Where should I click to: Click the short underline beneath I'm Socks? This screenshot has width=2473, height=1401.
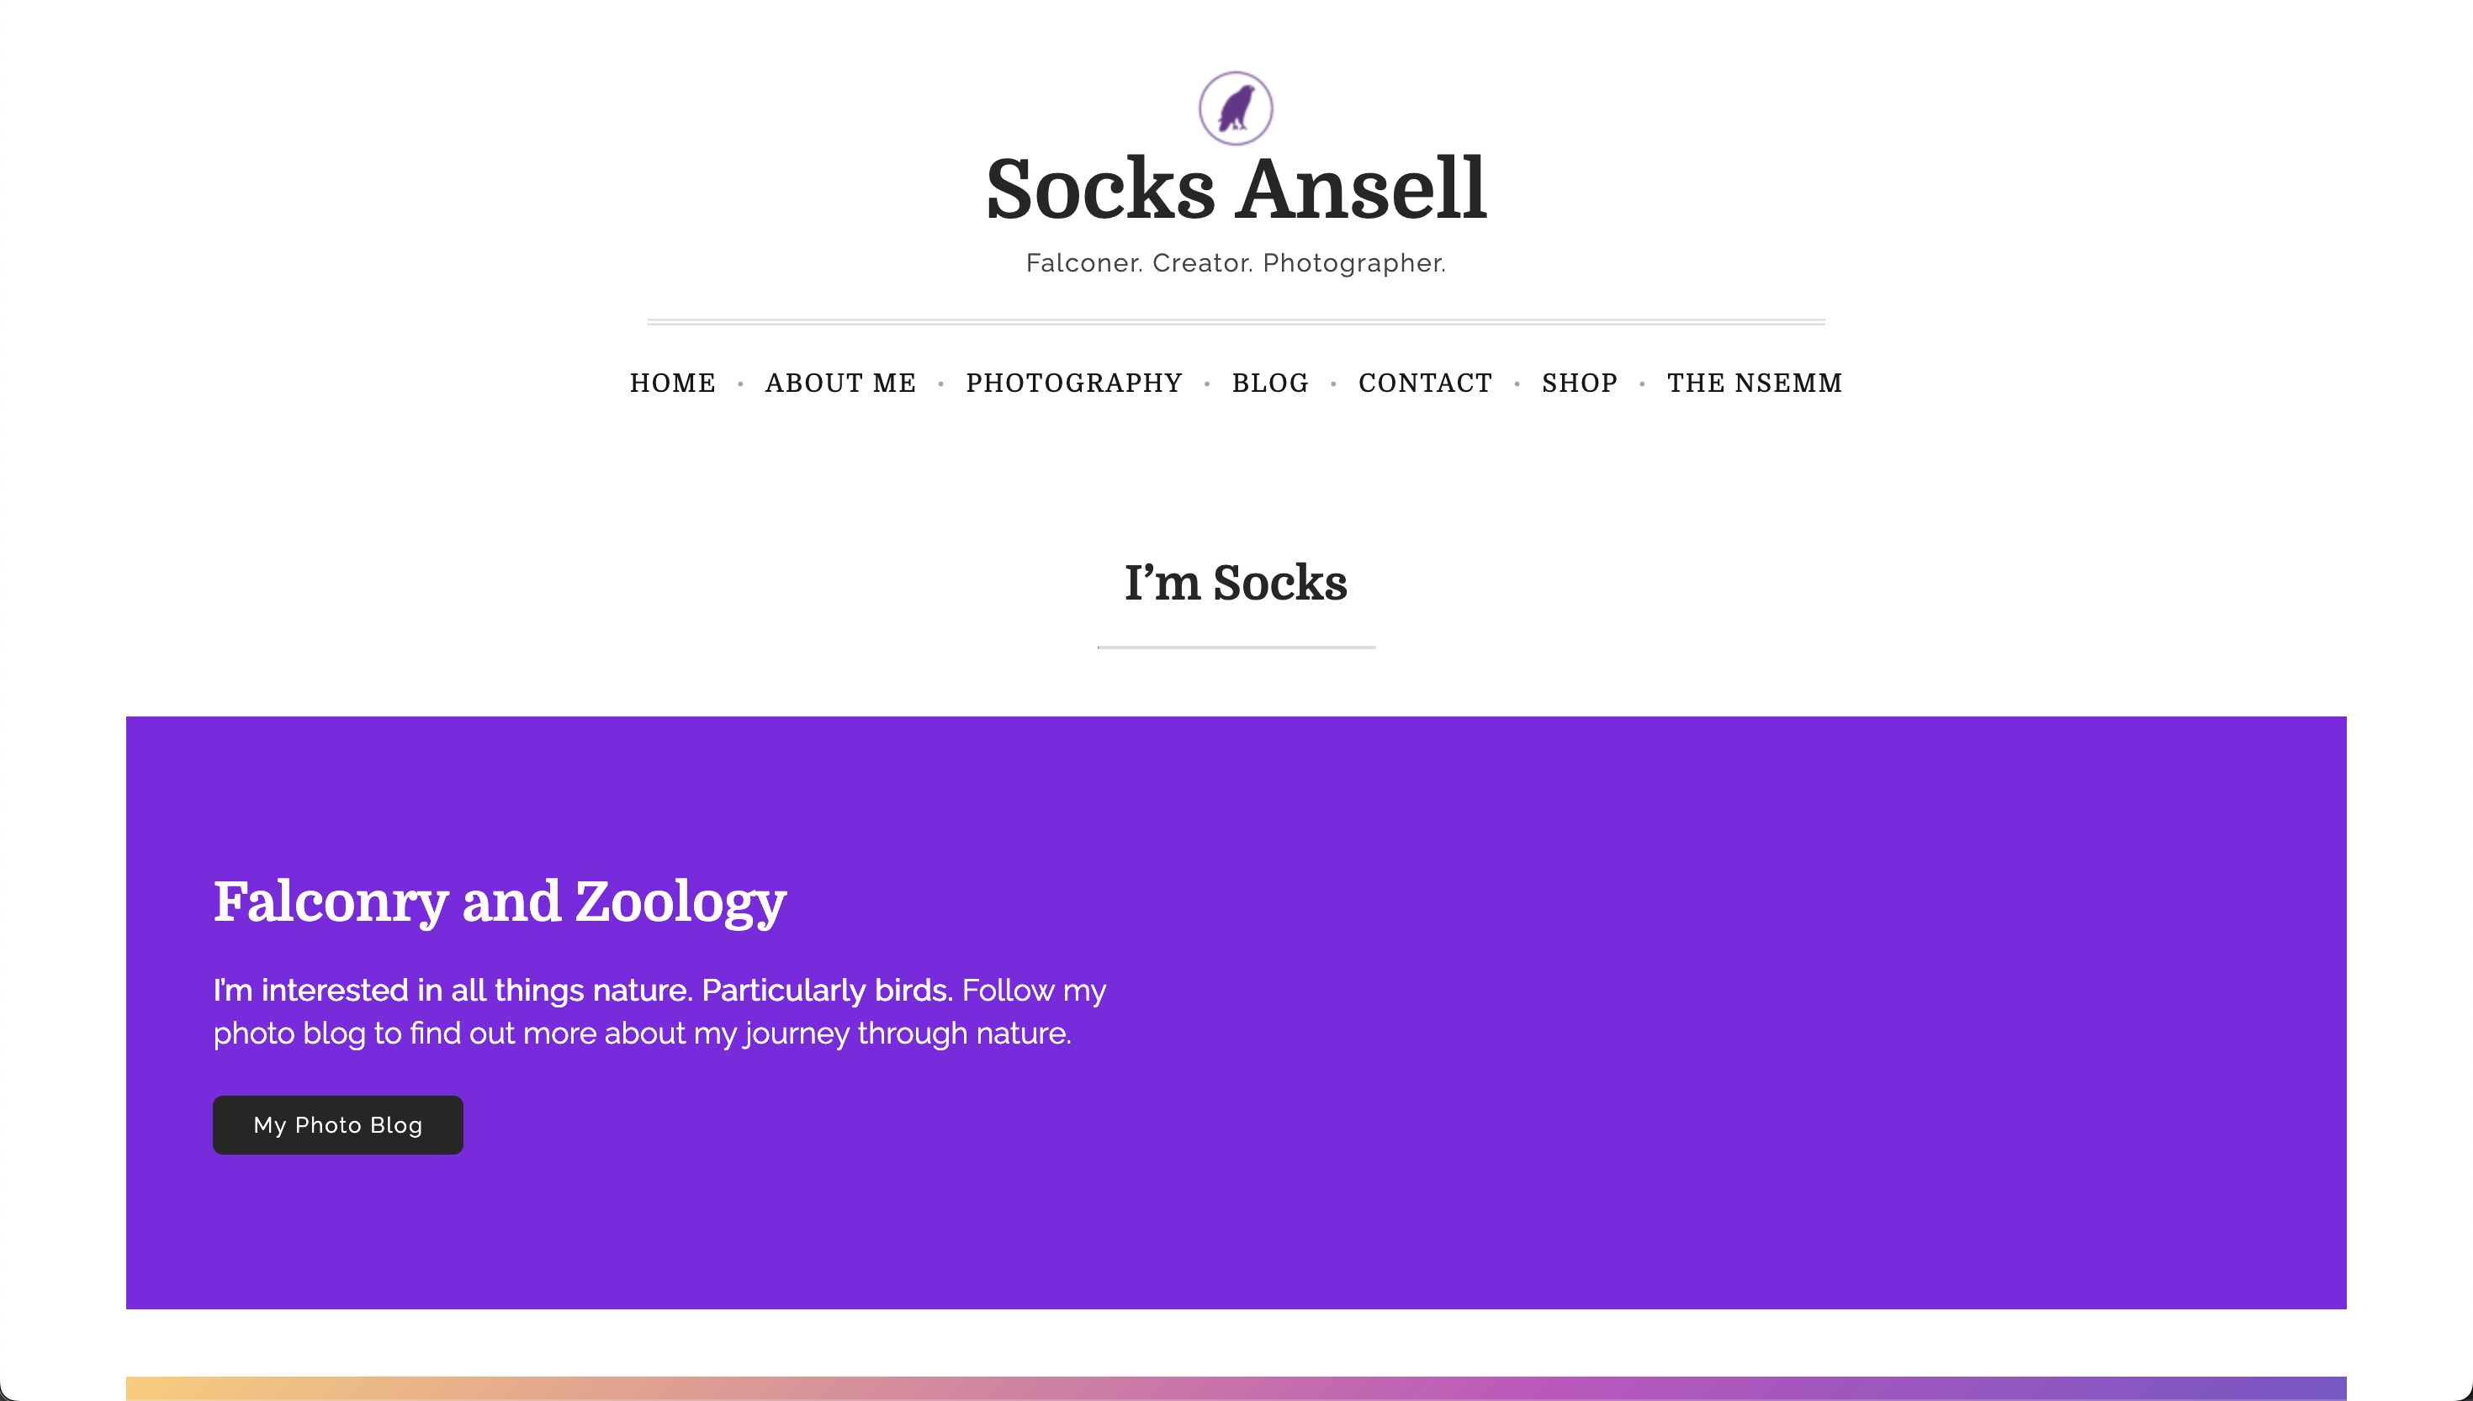point(1236,648)
